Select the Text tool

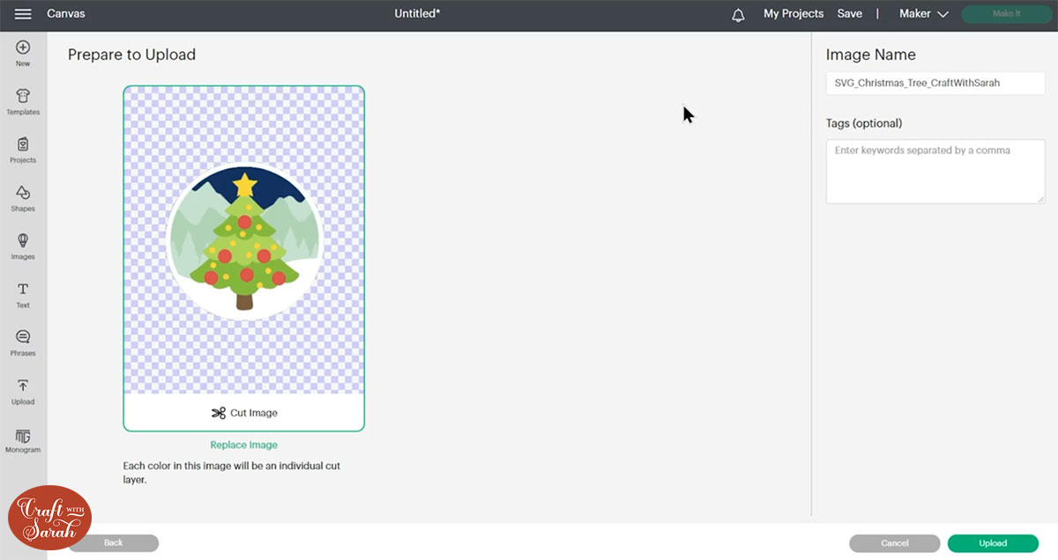click(23, 293)
